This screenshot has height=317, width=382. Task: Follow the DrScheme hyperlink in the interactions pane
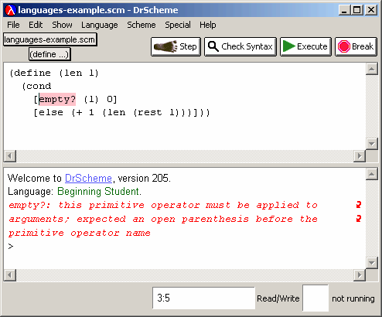click(88, 178)
